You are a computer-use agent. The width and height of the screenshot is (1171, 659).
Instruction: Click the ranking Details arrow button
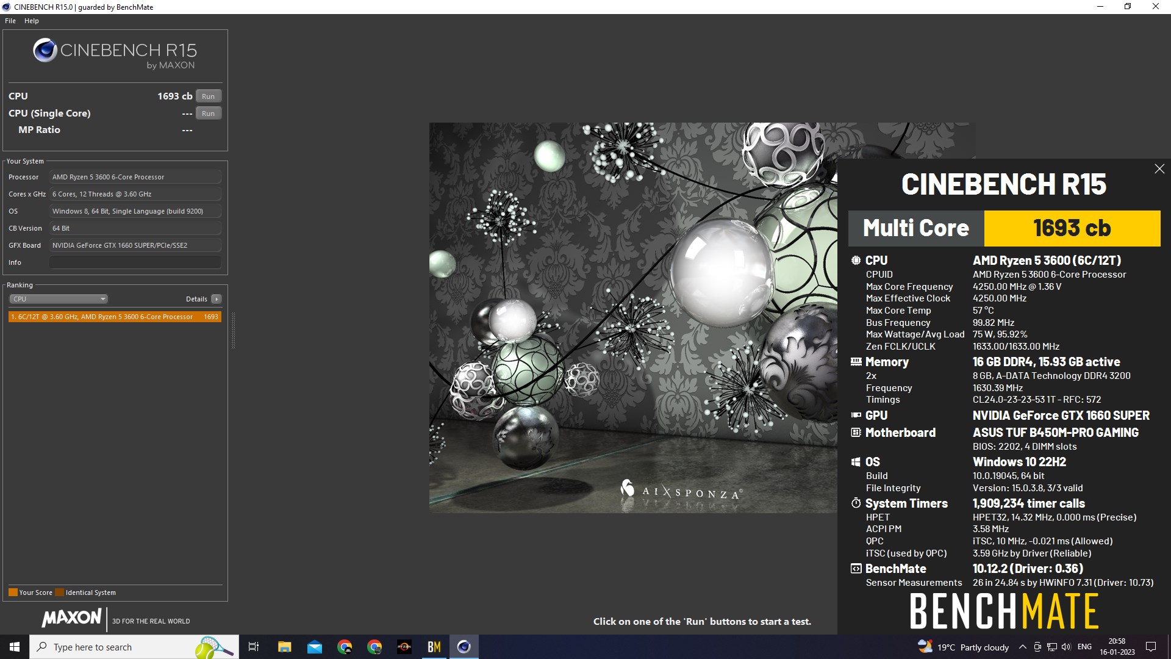coord(216,299)
